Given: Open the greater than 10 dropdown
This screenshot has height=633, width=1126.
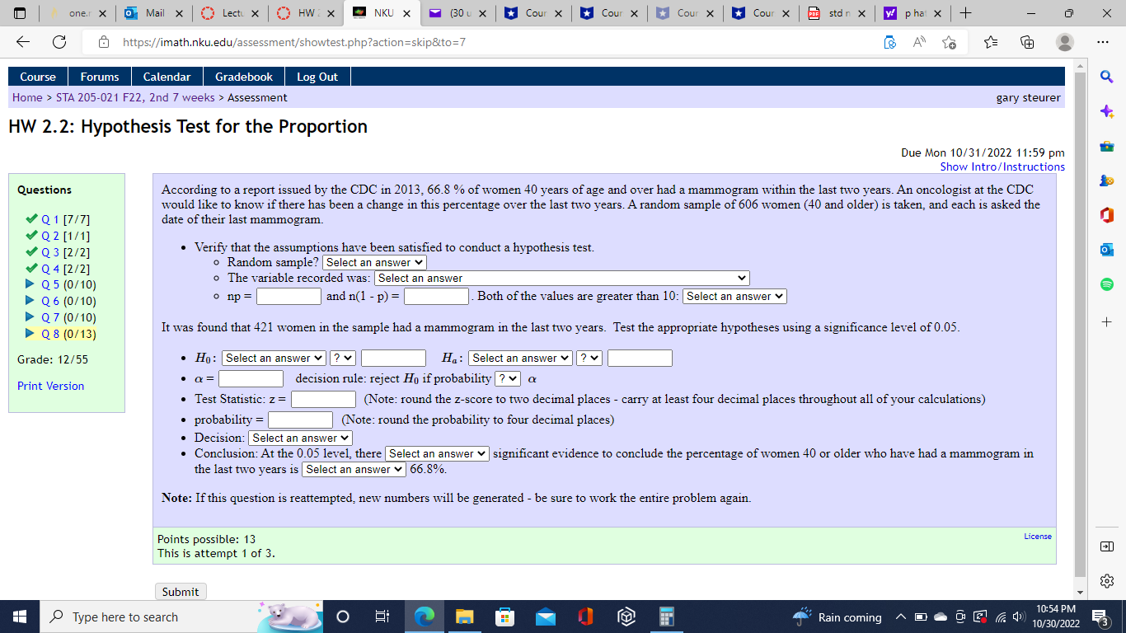Looking at the screenshot, I should point(734,296).
